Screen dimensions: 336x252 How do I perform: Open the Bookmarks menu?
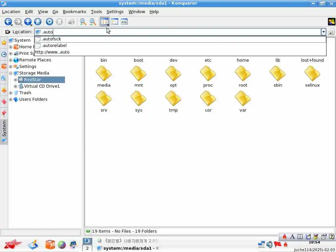click(74, 12)
